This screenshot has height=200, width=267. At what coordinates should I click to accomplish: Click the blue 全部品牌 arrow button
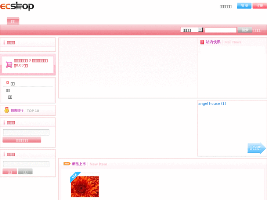[256, 148]
